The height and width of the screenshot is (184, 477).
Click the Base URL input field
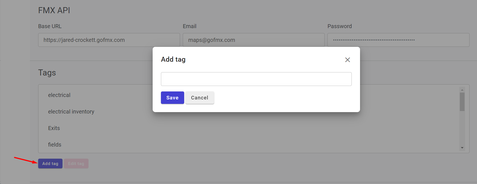point(109,40)
